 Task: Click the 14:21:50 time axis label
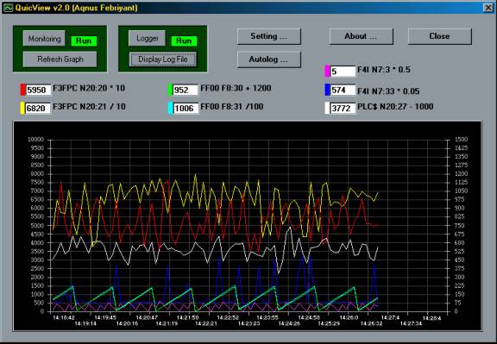pyautogui.click(x=187, y=318)
